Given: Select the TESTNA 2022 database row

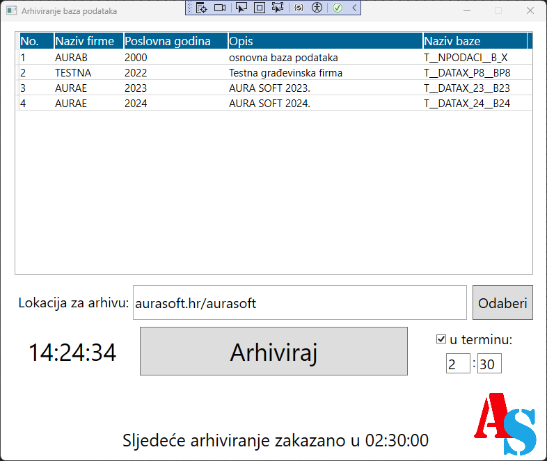Looking at the screenshot, I should pyautogui.click(x=209, y=72).
